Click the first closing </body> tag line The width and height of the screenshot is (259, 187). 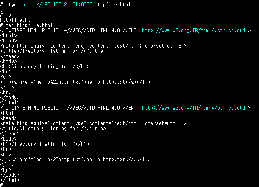click(10, 97)
